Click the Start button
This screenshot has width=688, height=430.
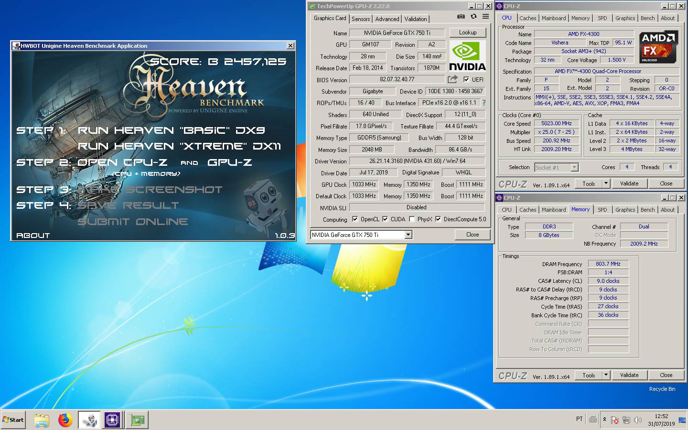(x=13, y=420)
